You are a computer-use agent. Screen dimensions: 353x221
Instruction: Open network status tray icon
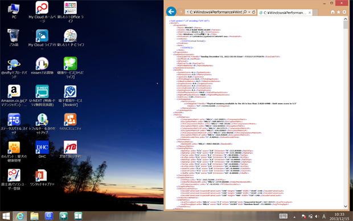(310, 216)
